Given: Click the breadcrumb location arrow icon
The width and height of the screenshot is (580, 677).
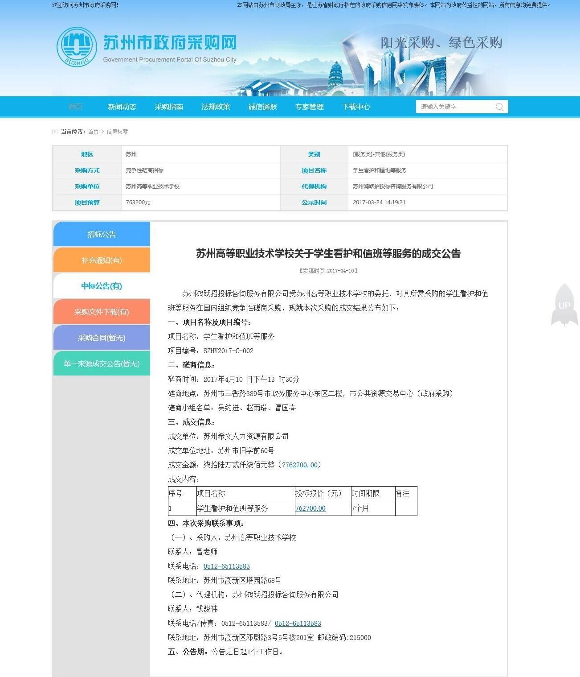Looking at the screenshot, I should point(55,132).
